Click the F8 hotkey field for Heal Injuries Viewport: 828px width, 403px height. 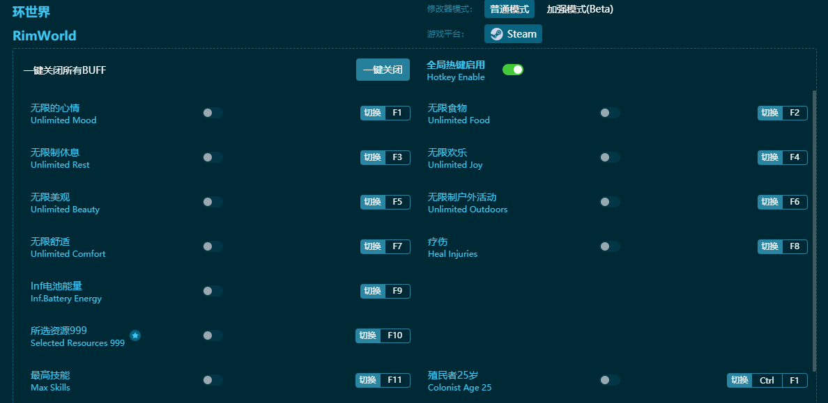795,246
